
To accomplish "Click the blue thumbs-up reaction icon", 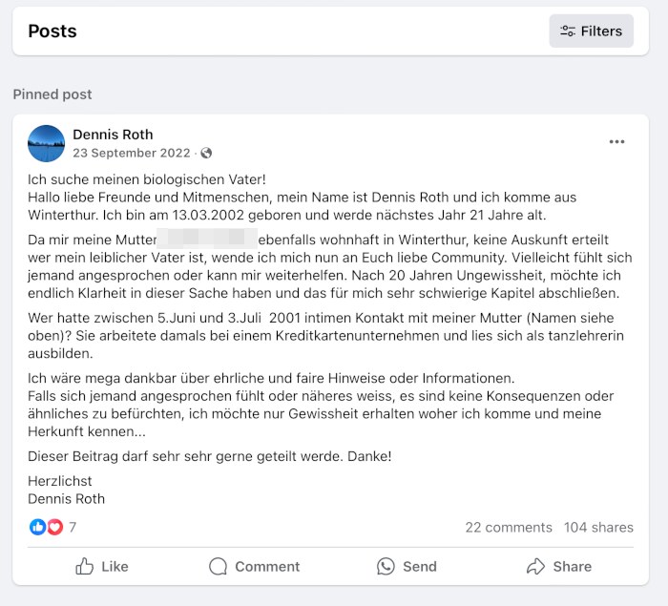I will pyautogui.click(x=38, y=527).
